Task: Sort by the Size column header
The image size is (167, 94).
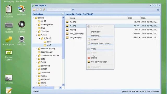Action: pyautogui.click(x=134, y=18)
